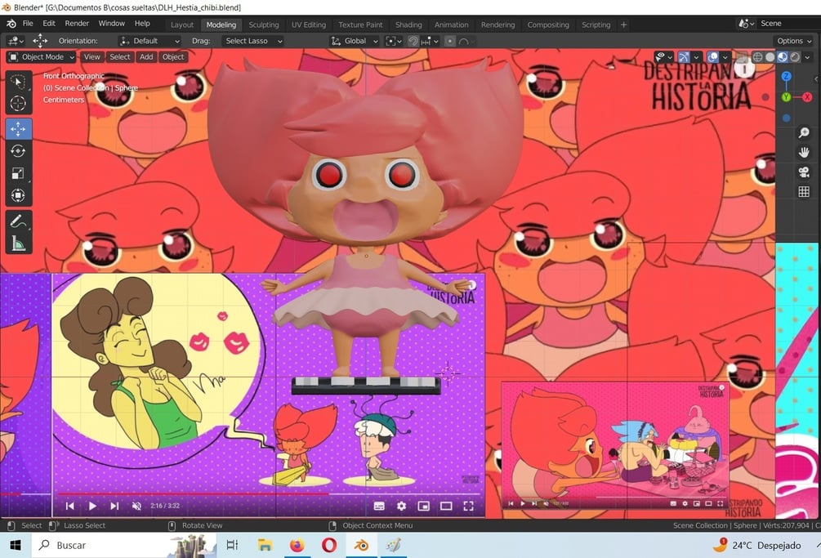Activate the Rotate tool
Viewport: 821px width, 558px height.
18,151
